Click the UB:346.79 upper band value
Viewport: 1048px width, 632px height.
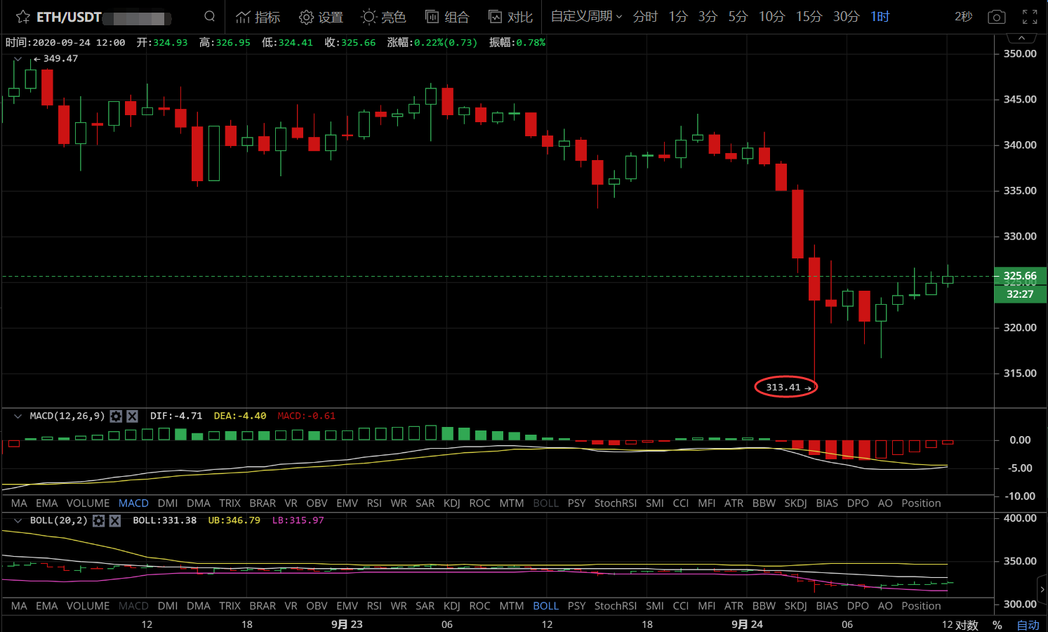pyautogui.click(x=234, y=520)
